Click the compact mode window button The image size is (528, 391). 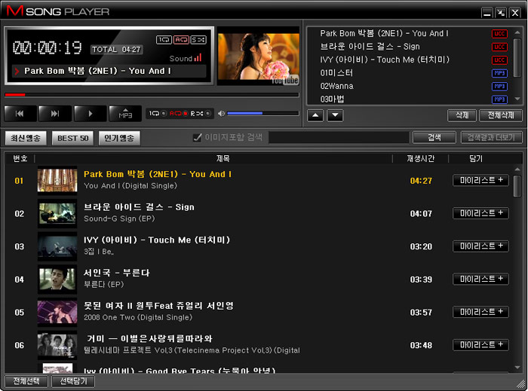501,13
